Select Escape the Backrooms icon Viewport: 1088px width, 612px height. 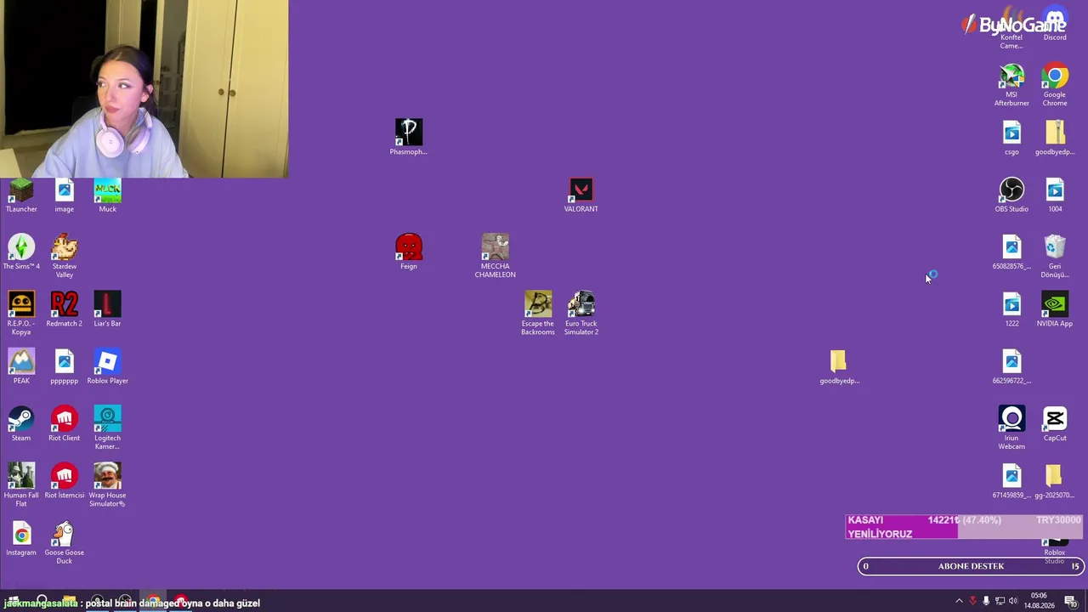coord(537,304)
